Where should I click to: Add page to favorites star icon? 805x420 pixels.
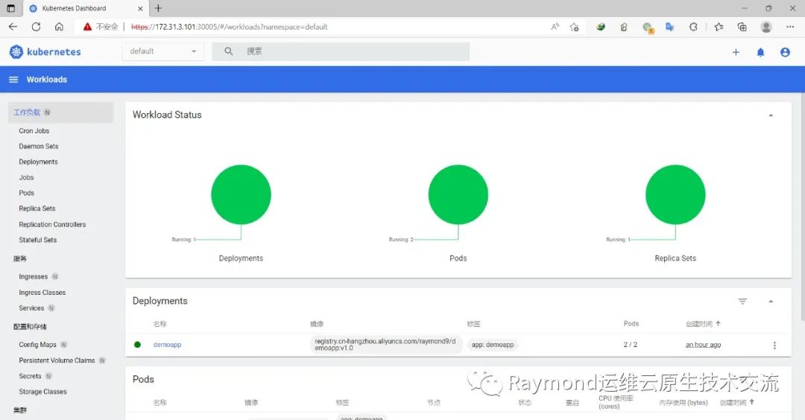click(x=574, y=27)
